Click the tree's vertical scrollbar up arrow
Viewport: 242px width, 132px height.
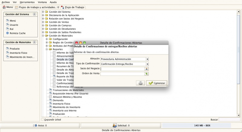click(x=238, y=11)
